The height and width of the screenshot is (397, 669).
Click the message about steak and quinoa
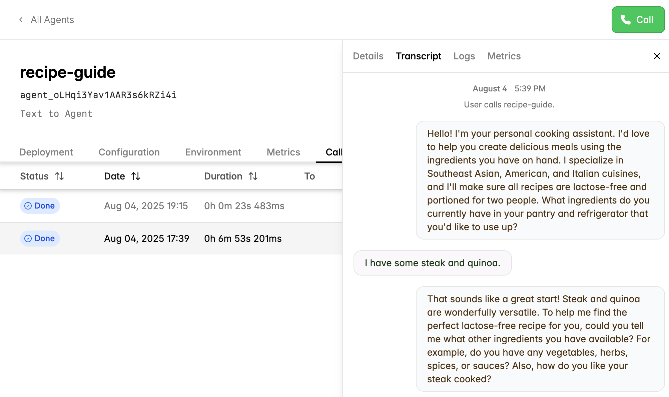pyautogui.click(x=432, y=263)
